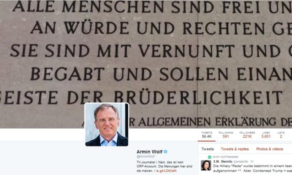Select the Tweets tab in the timeline

207,149
